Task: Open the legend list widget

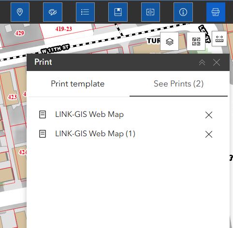Action: coord(85,12)
